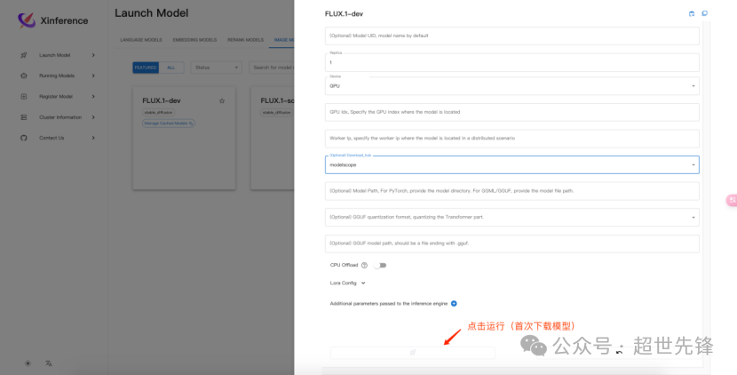Click the Replica input field
This screenshot has height=375, width=737.
point(511,62)
